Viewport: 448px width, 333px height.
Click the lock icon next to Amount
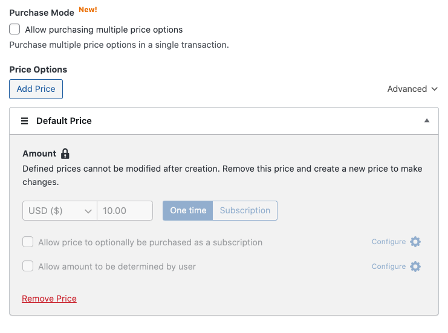click(x=65, y=154)
